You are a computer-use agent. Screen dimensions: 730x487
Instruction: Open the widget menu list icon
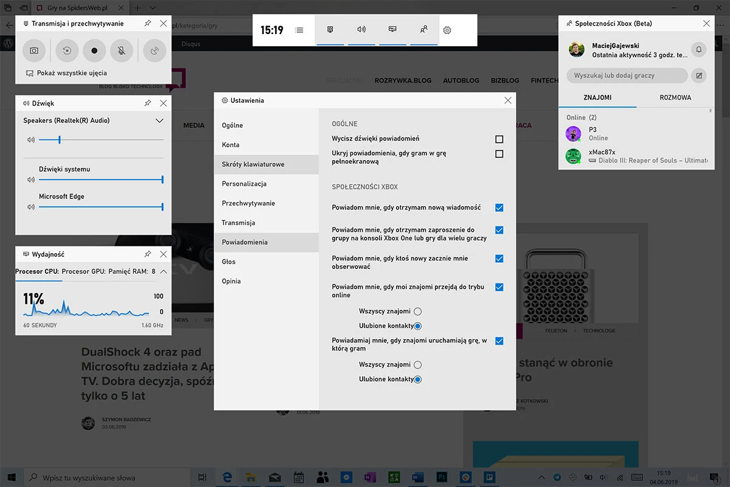coord(299,30)
